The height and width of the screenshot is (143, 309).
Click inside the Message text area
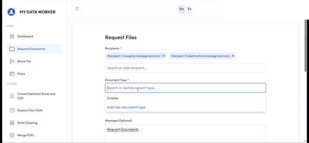click(x=185, y=134)
